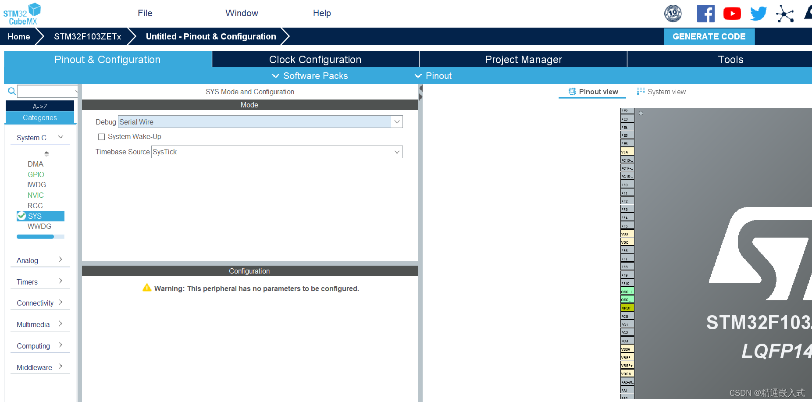Select DMA in the System Core list

click(36, 164)
